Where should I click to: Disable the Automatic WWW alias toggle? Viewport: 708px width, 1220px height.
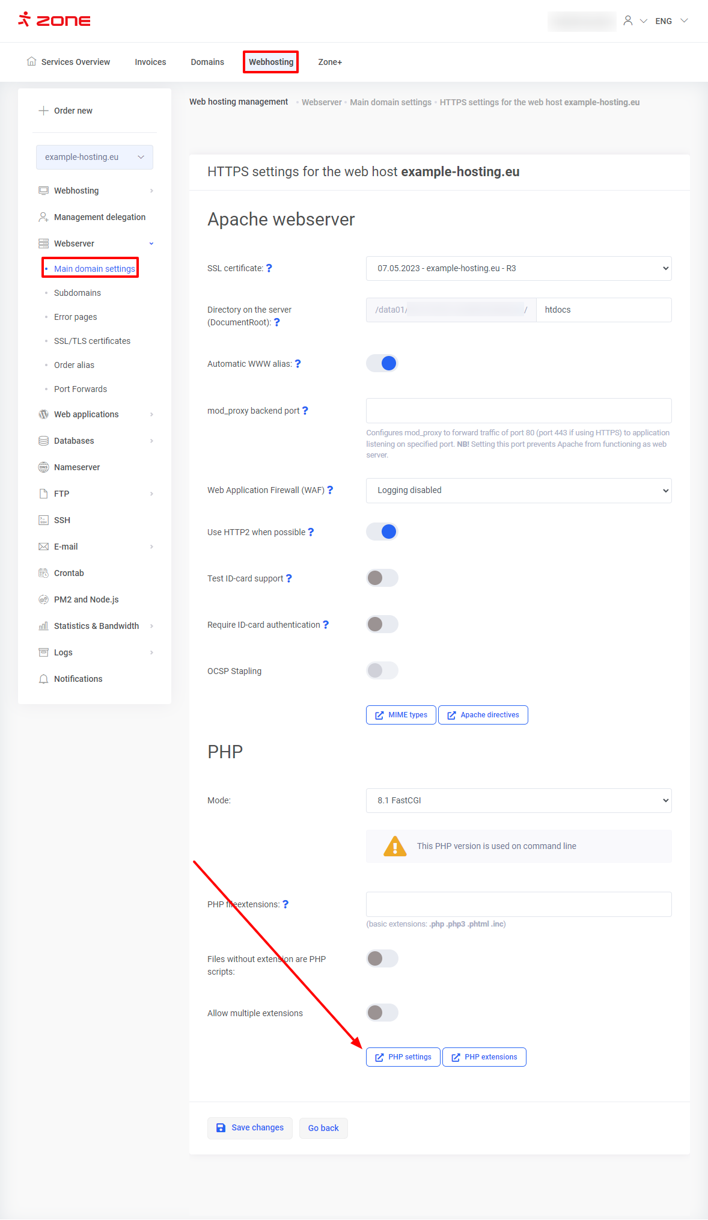click(x=382, y=363)
